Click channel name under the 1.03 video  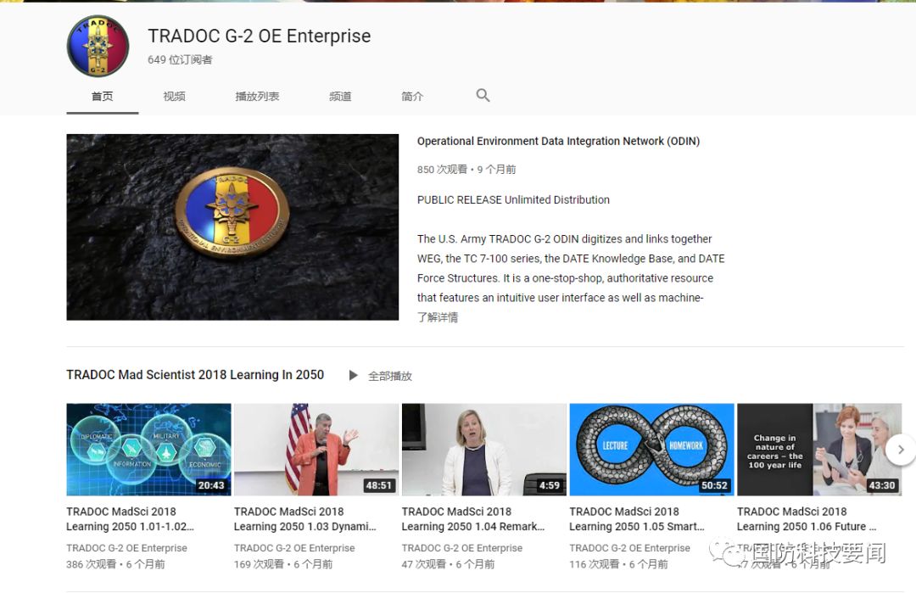[294, 548]
